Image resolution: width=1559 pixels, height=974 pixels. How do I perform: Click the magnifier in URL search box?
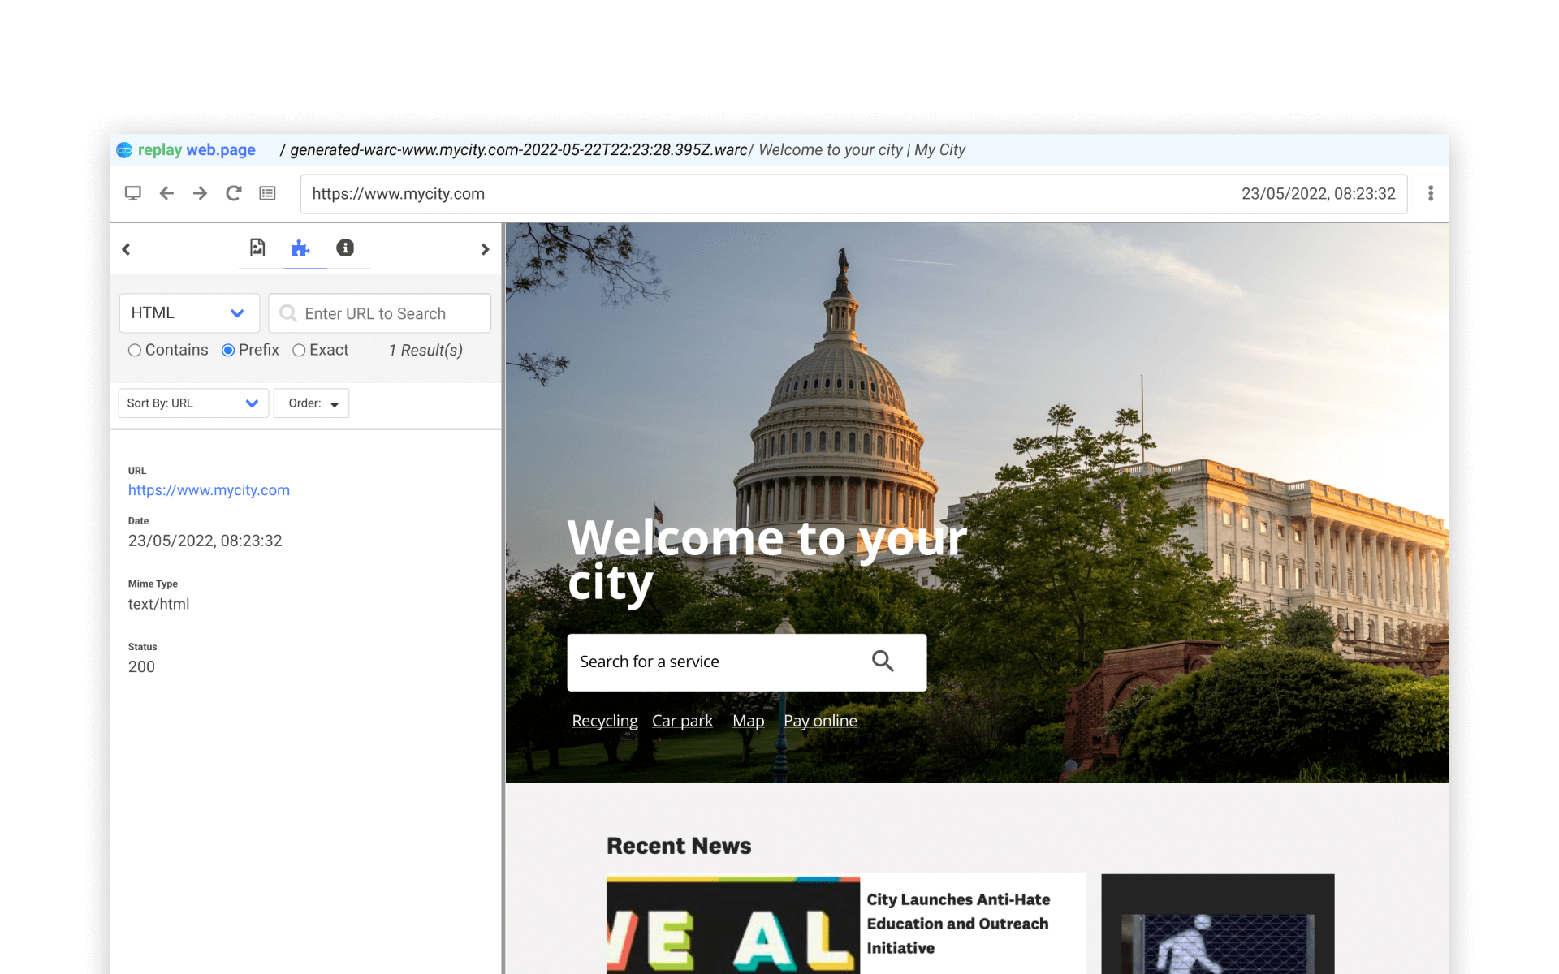click(287, 313)
